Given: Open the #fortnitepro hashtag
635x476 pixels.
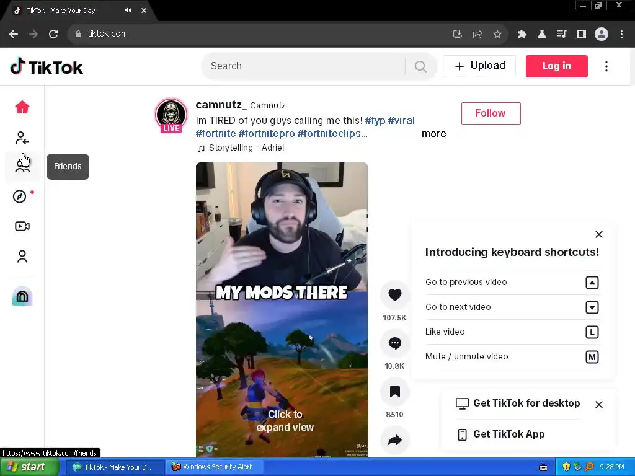Looking at the screenshot, I should pyautogui.click(x=267, y=134).
